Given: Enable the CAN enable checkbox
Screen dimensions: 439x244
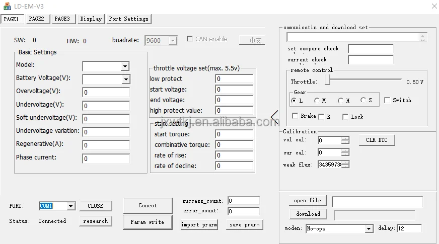Looking at the screenshot, I should [x=190, y=39].
